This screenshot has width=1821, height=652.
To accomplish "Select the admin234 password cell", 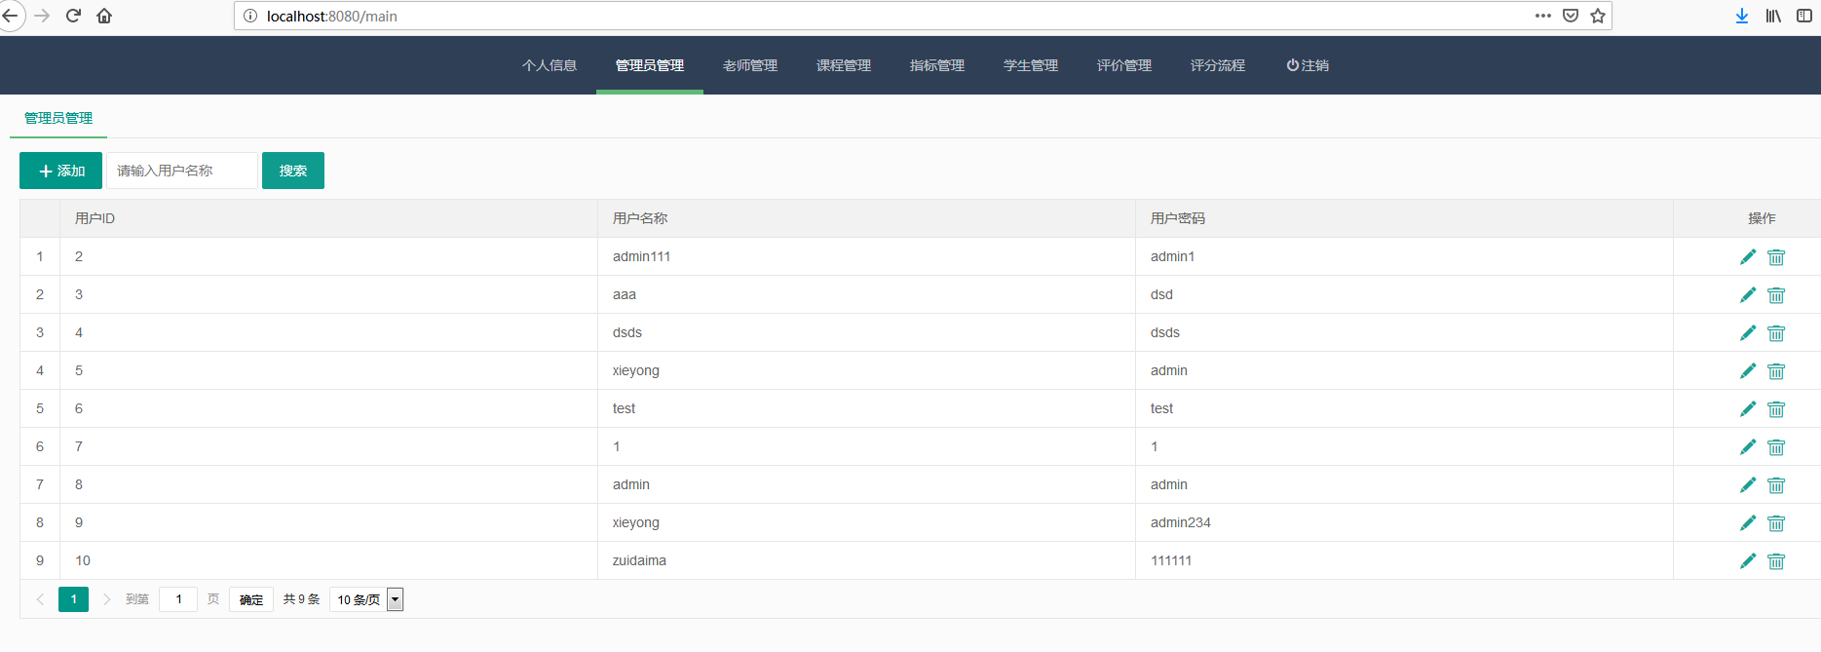I will click(x=1404, y=522).
